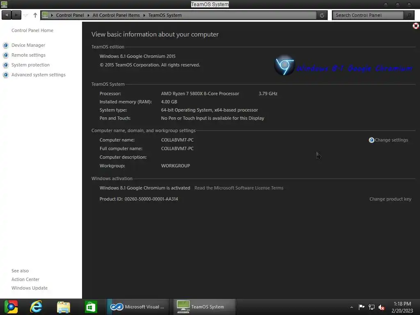The height and width of the screenshot is (315, 420).
Task: Click the computer icon in address bar
Action: (45, 15)
